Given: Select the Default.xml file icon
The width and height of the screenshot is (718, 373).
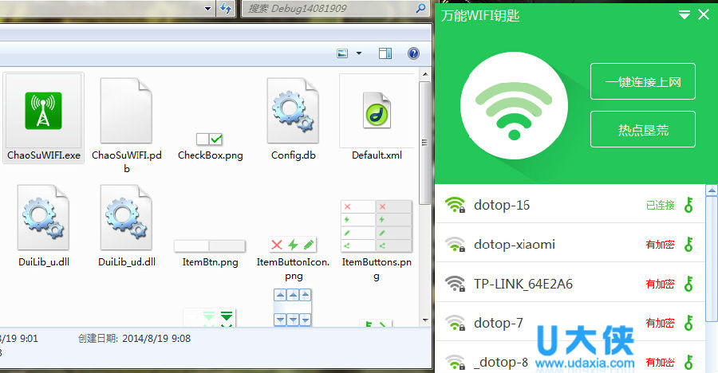Looking at the screenshot, I should point(377,110).
